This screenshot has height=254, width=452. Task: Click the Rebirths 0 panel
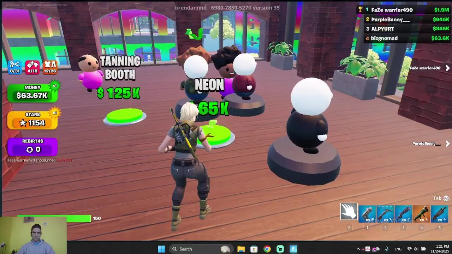[x=32, y=146]
